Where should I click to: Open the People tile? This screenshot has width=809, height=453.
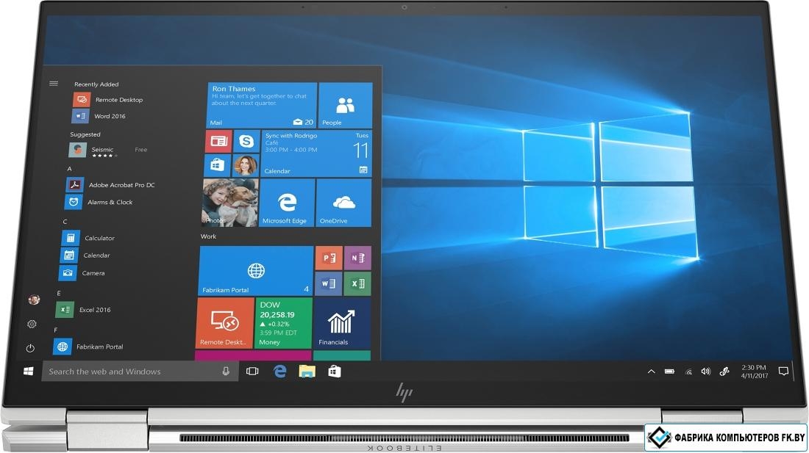tap(346, 105)
